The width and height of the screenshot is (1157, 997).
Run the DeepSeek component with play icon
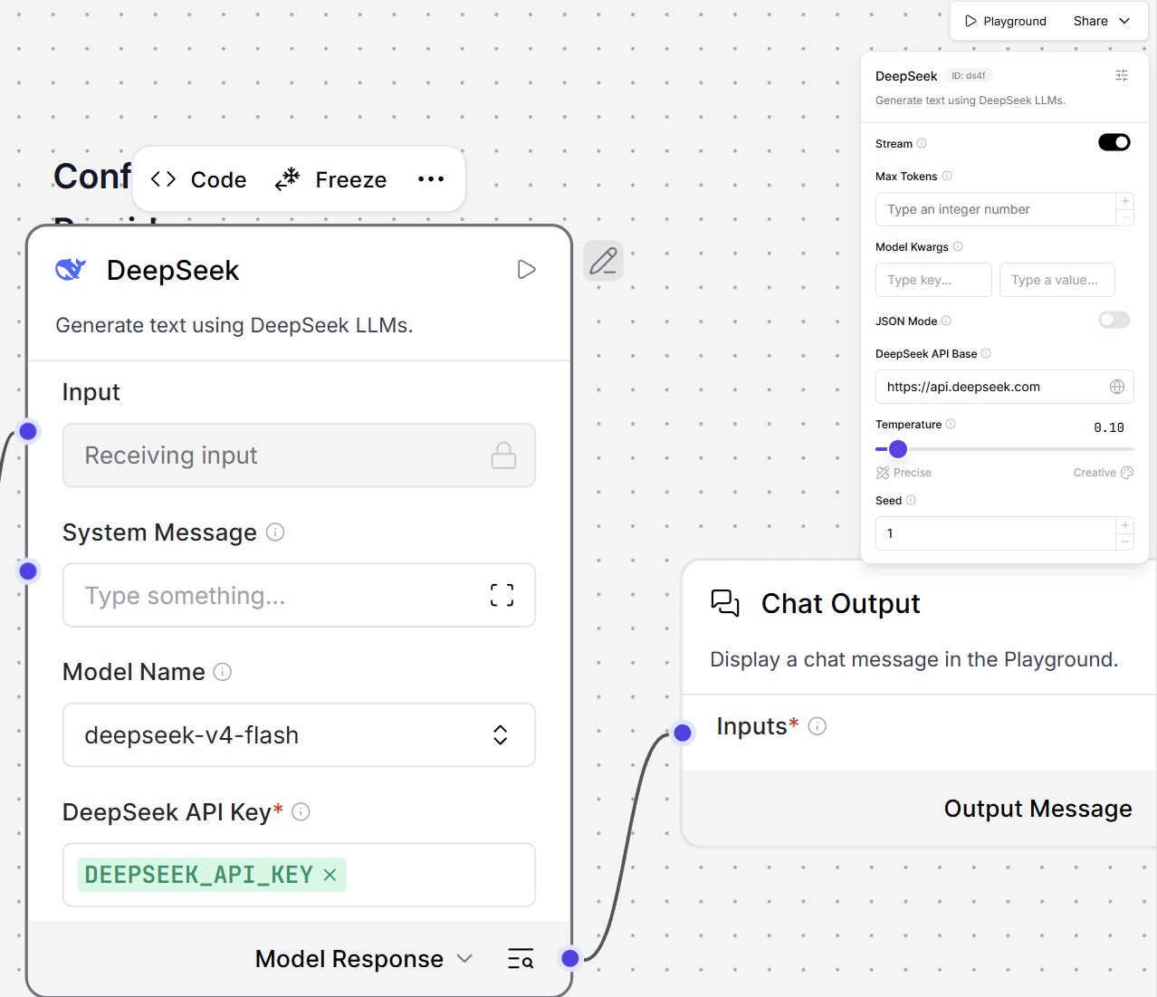click(526, 269)
